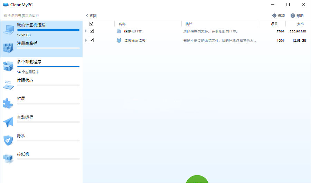This screenshot has height=190, width=311.
Task: Toggle the select-all checkbox in header
Action: point(92,24)
